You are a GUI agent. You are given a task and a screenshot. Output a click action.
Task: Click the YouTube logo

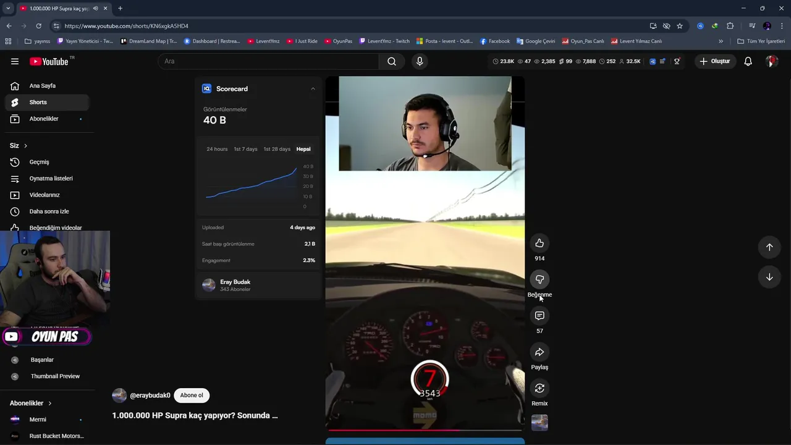click(49, 61)
